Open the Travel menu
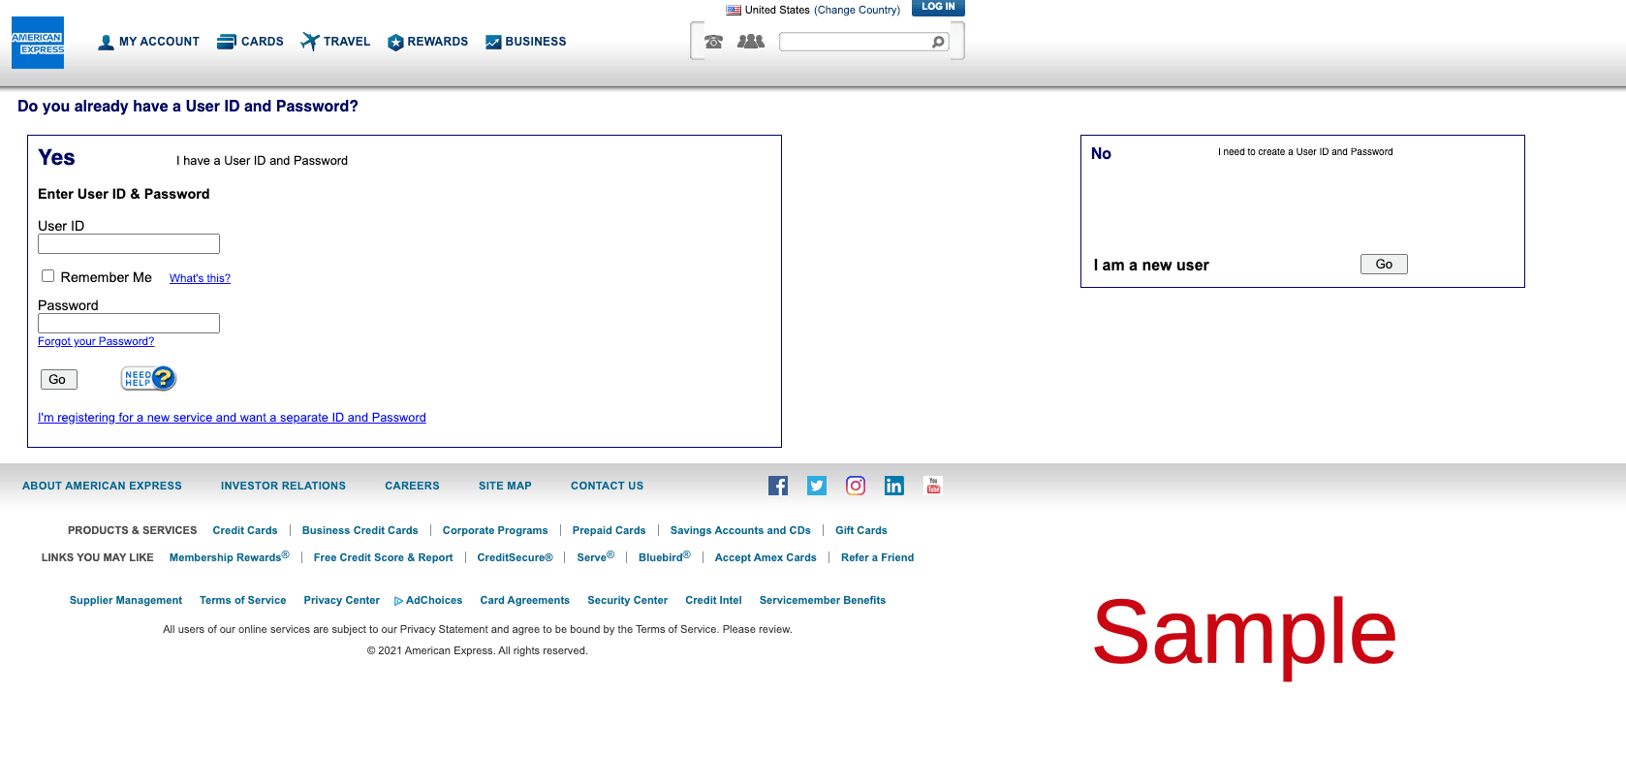Image resolution: width=1626 pixels, height=757 pixels. (335, 42)
